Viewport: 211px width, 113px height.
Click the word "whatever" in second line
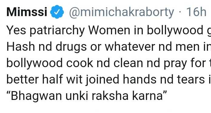click(x=130, y=47)
